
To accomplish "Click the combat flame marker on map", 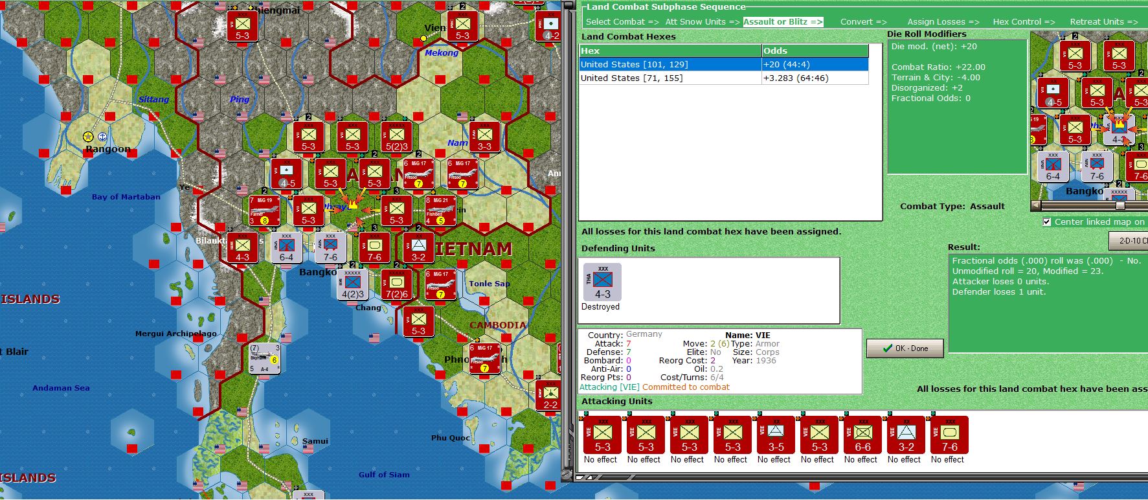I will [352, 205].
